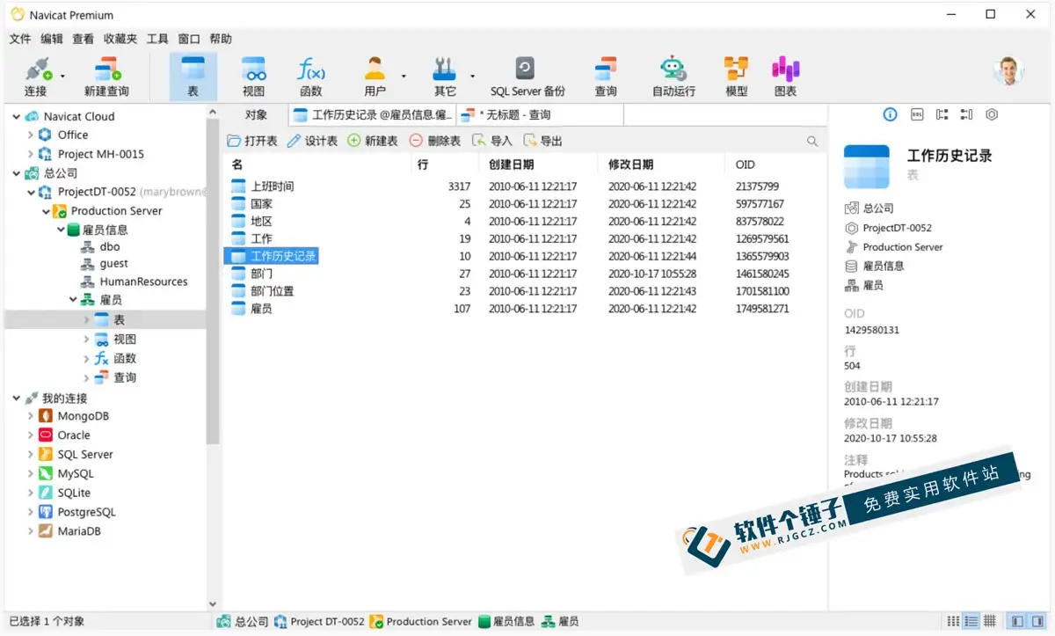Select the 查询 (Query) toolbar icon
Screen dimensions: 1055x636
tap(606, 77)
